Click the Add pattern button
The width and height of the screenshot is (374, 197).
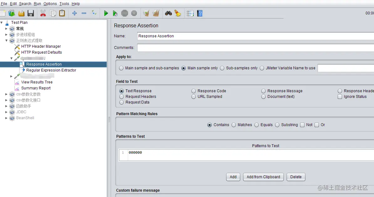(x=233, y=177)
